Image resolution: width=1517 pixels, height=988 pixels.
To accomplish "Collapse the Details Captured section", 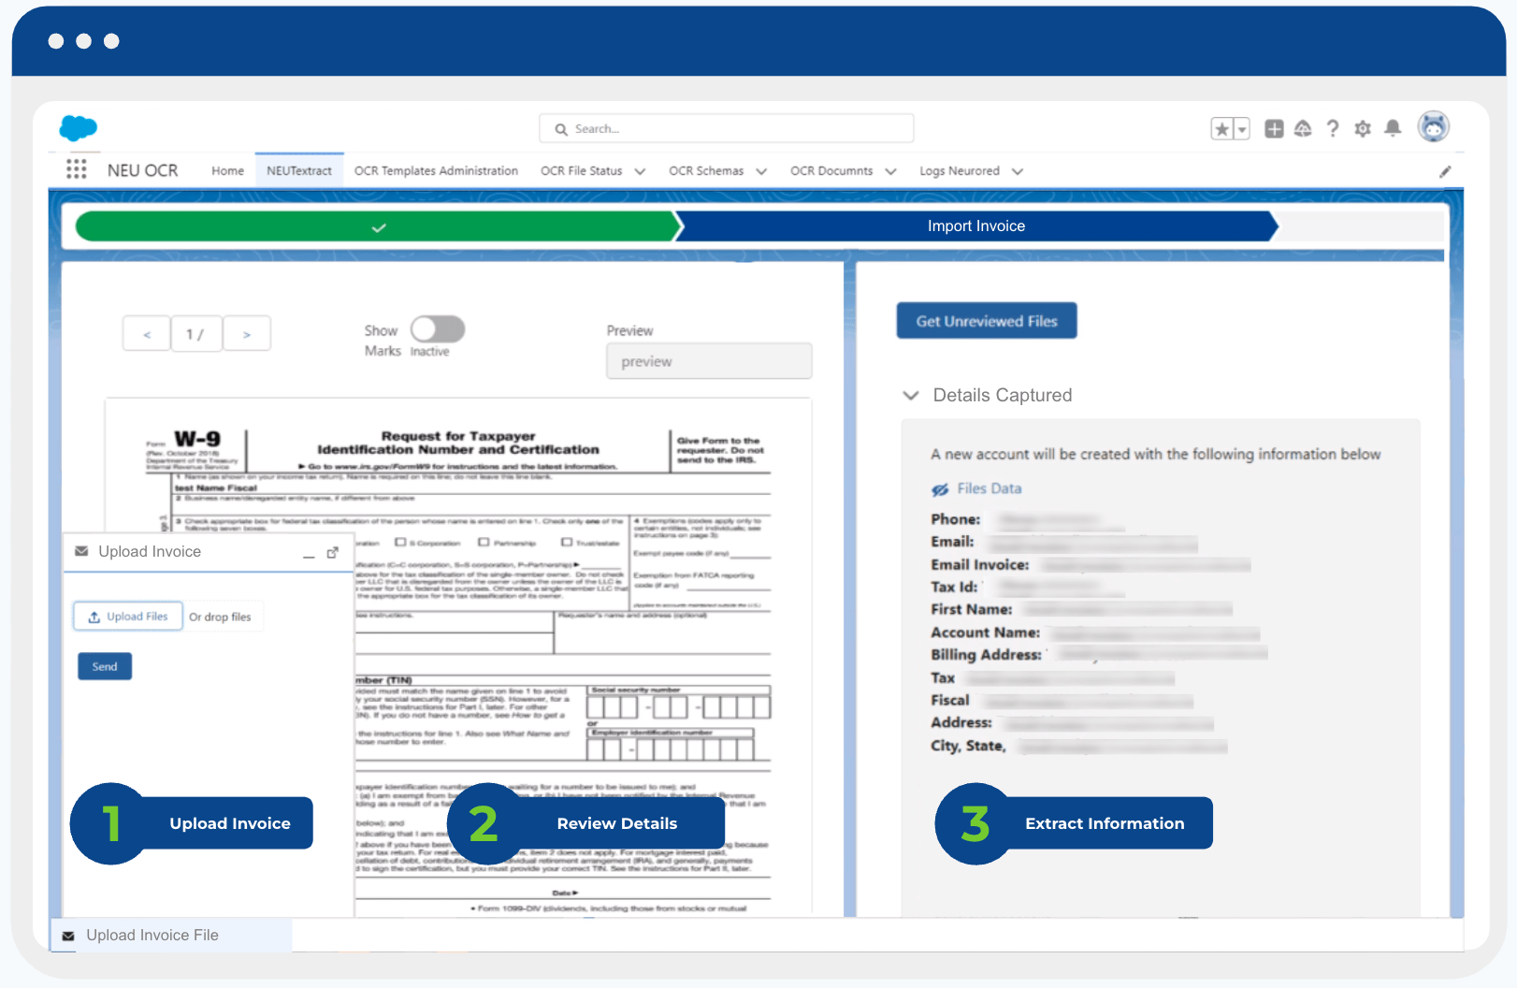I will (x=911, y=396).
